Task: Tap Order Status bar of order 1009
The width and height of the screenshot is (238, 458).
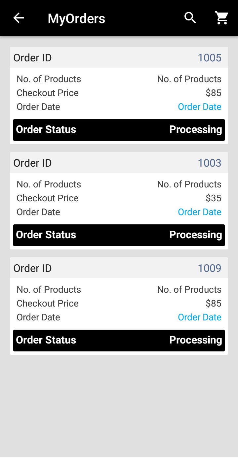Action: click(119, 340)
